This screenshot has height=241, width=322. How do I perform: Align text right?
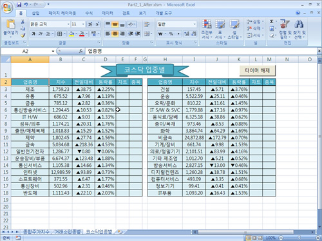122,34
